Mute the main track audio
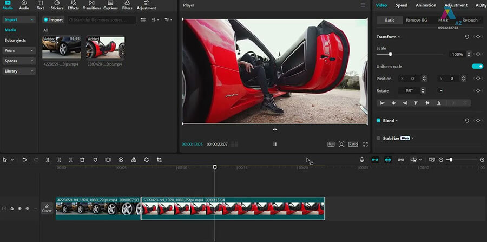Screen dimensions: 487x242 point(28,208)
